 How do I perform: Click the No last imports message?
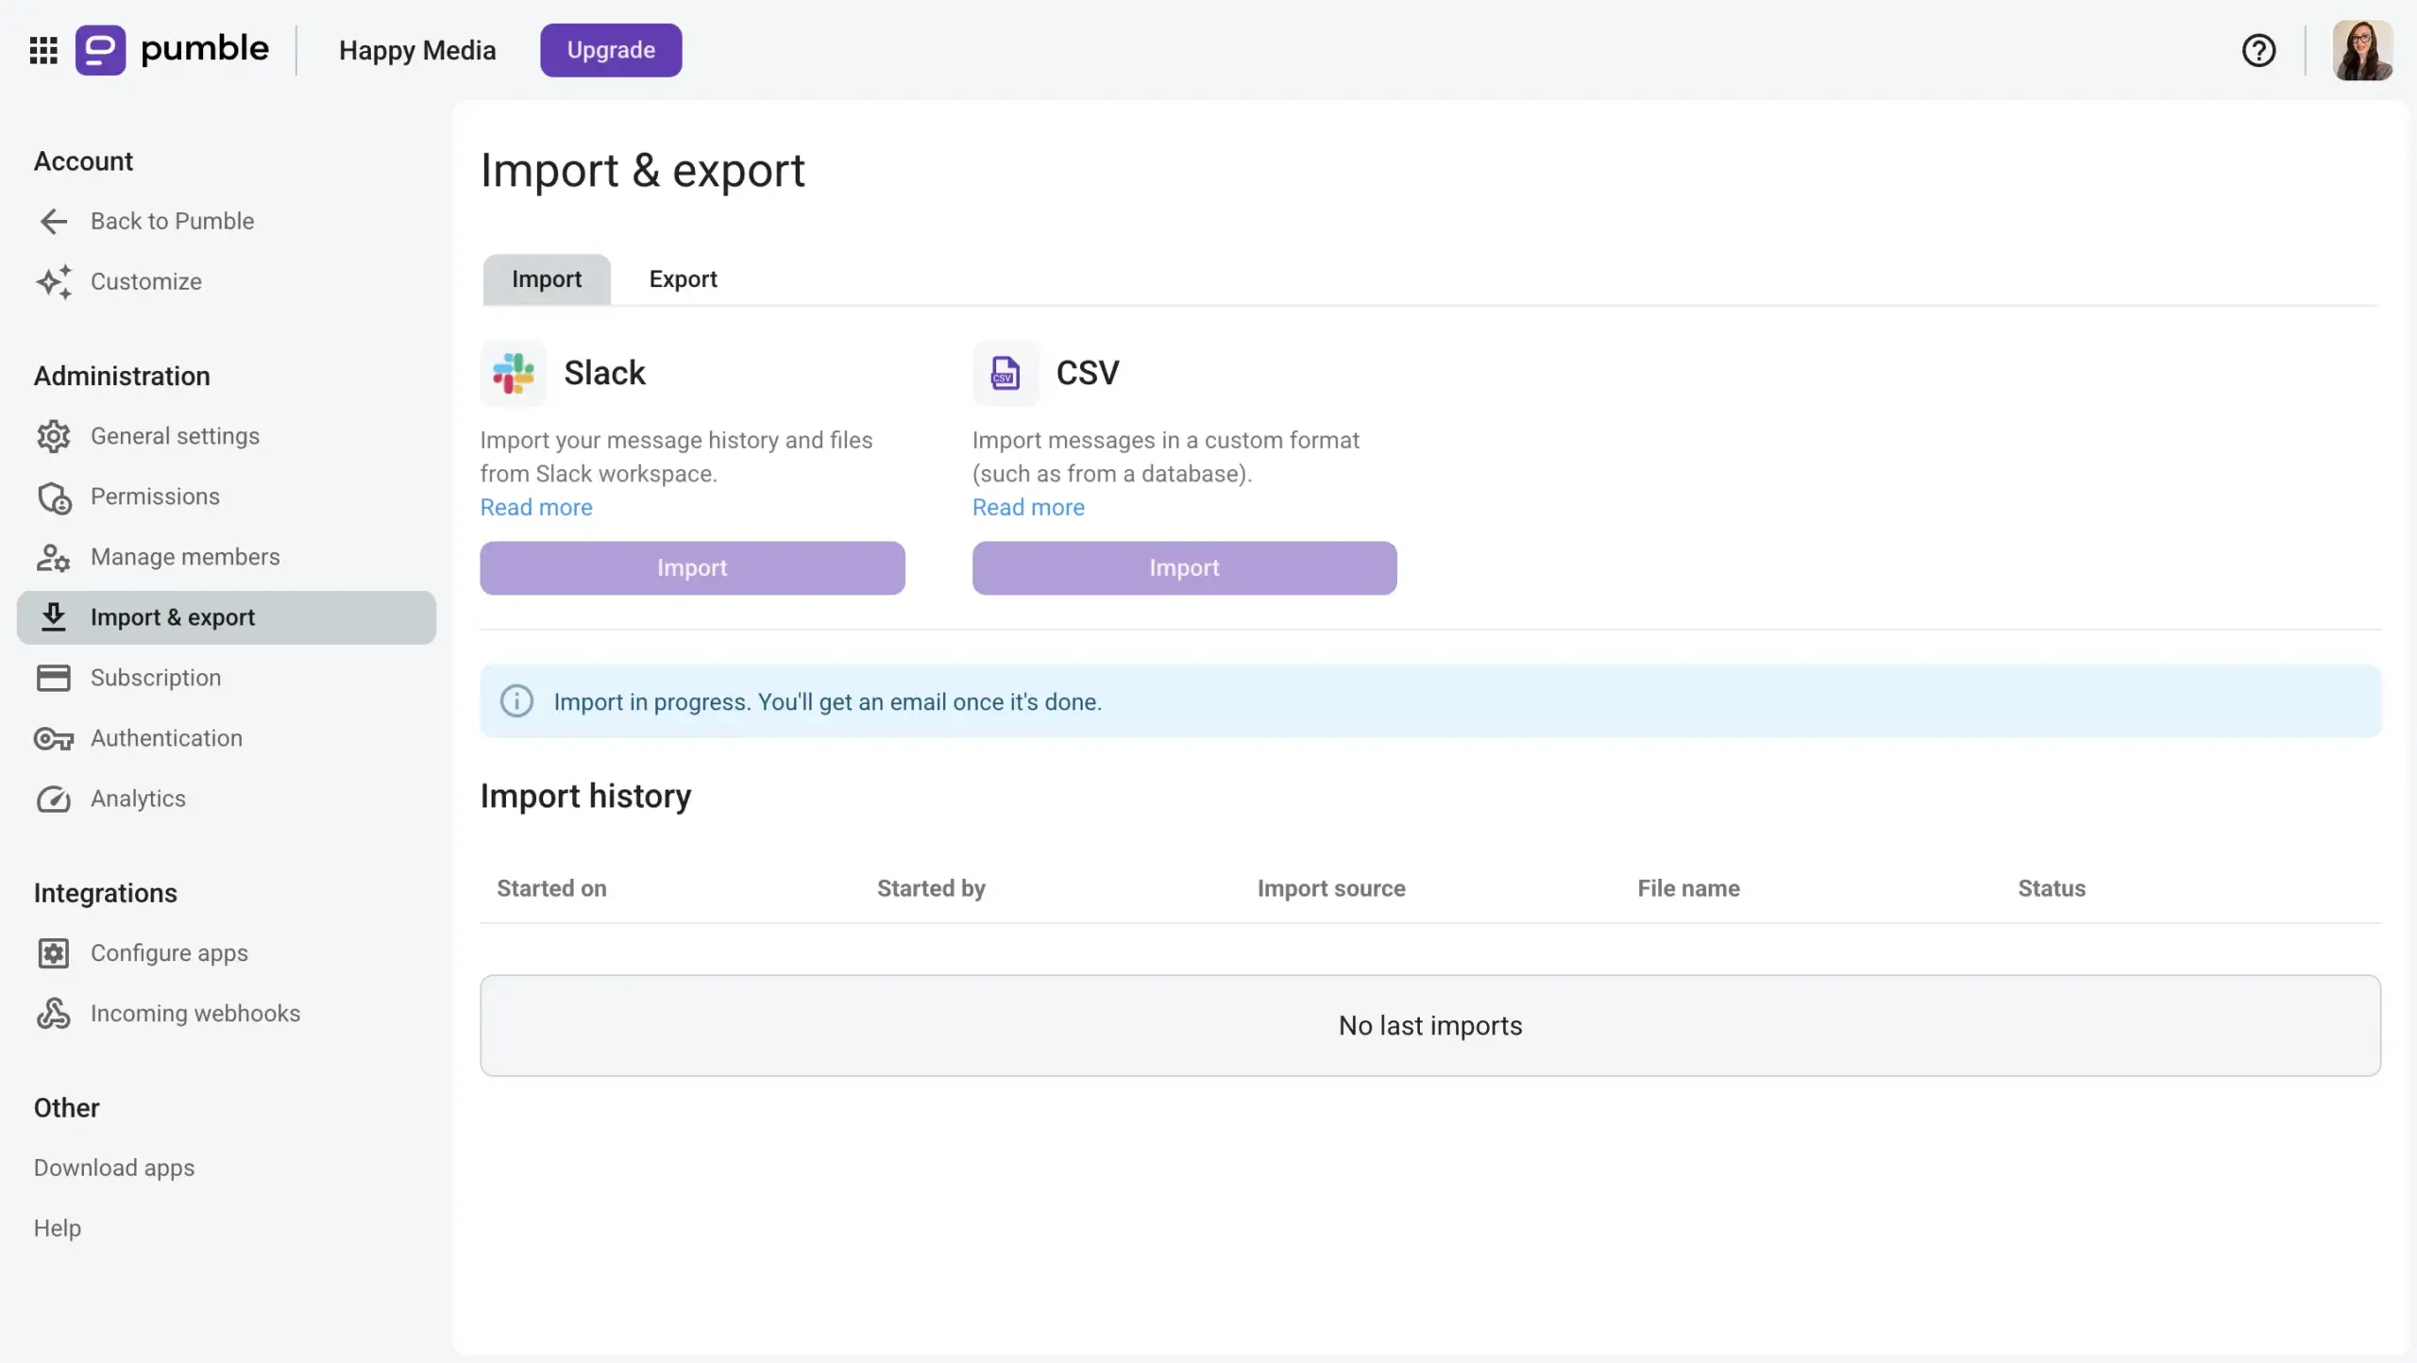pyautogui.click(x=1430, y=1026)
